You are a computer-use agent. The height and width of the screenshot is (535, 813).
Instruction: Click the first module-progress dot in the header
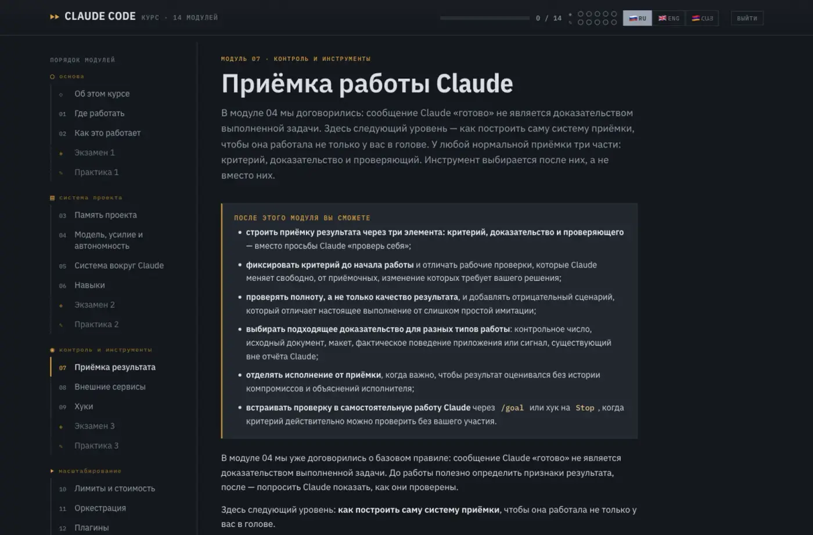click(581, 14)
